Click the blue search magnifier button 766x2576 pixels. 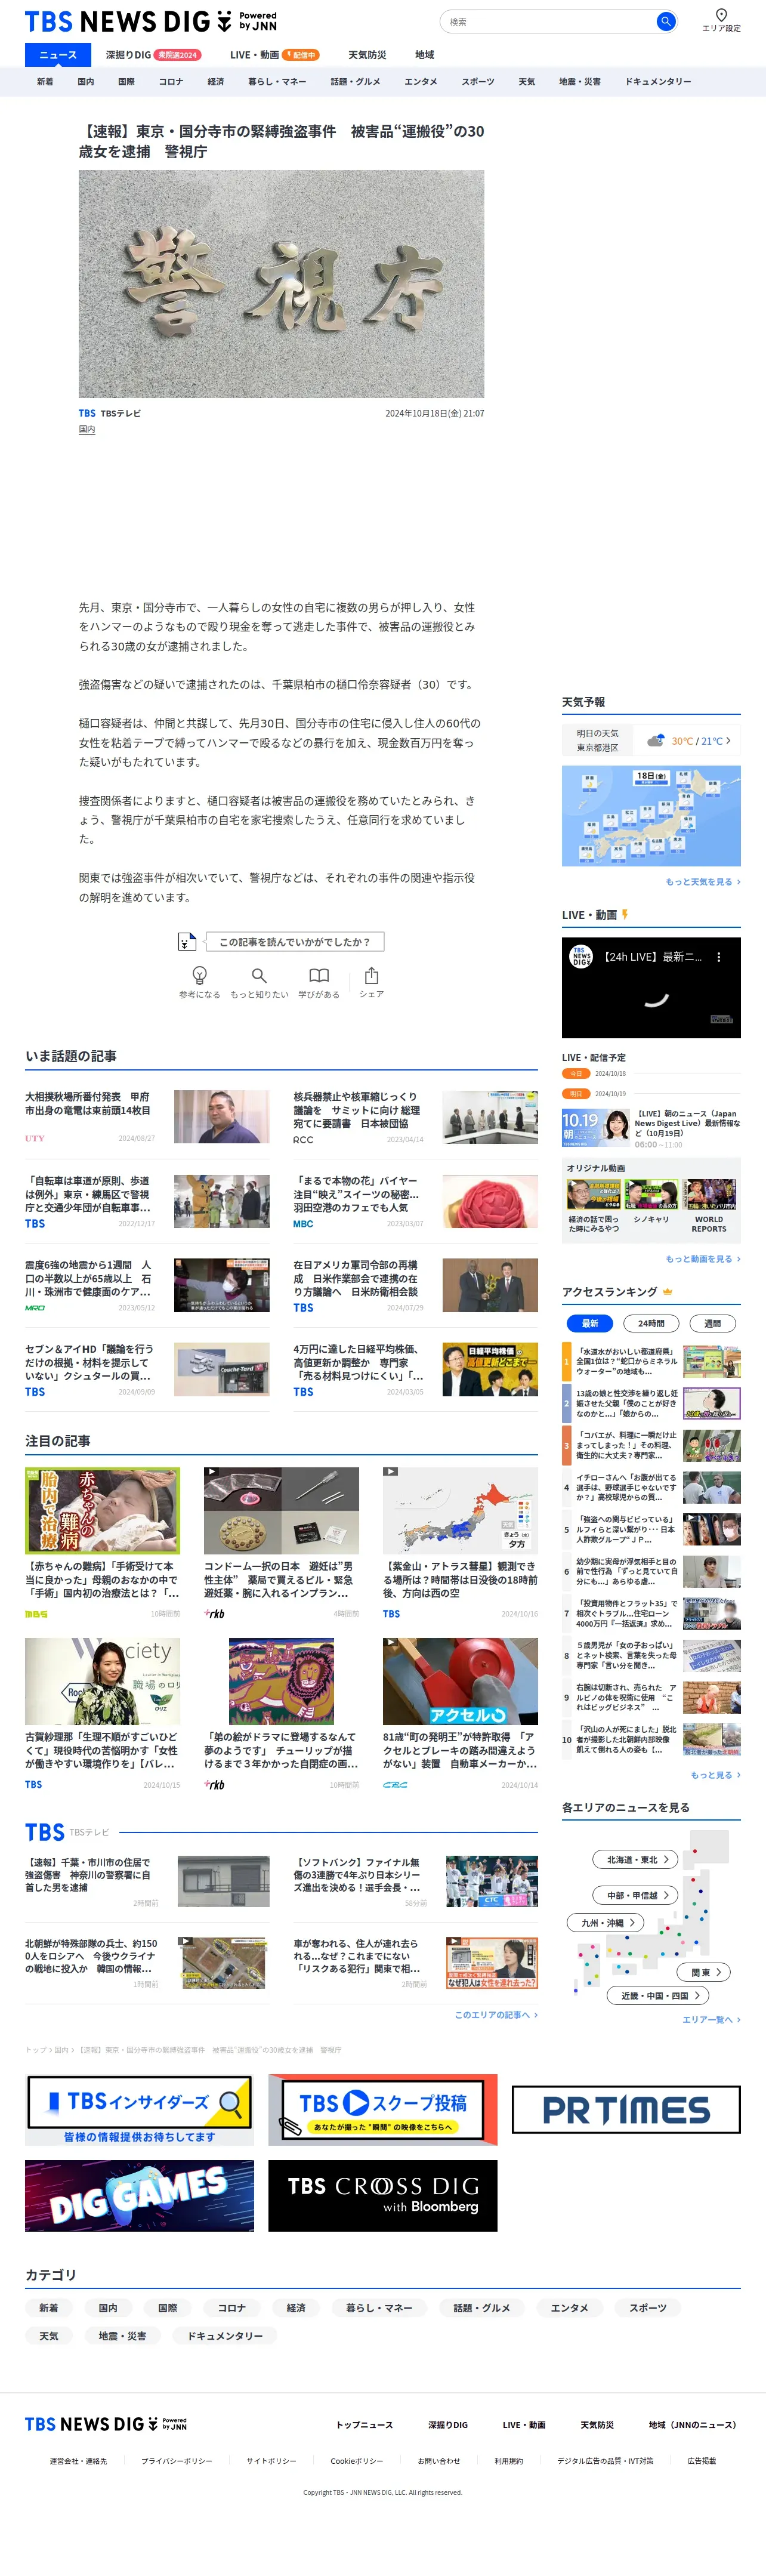(x=665, y=21)
